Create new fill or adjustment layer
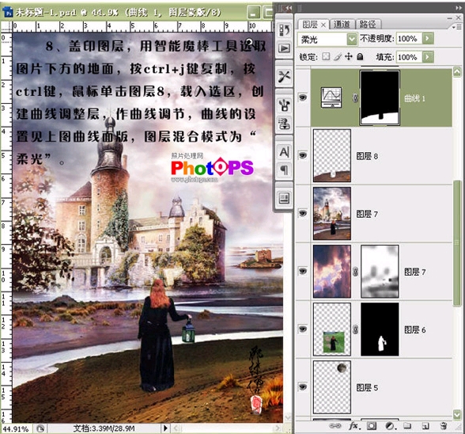This screenshot has height=434, width=465. (390, 426)
